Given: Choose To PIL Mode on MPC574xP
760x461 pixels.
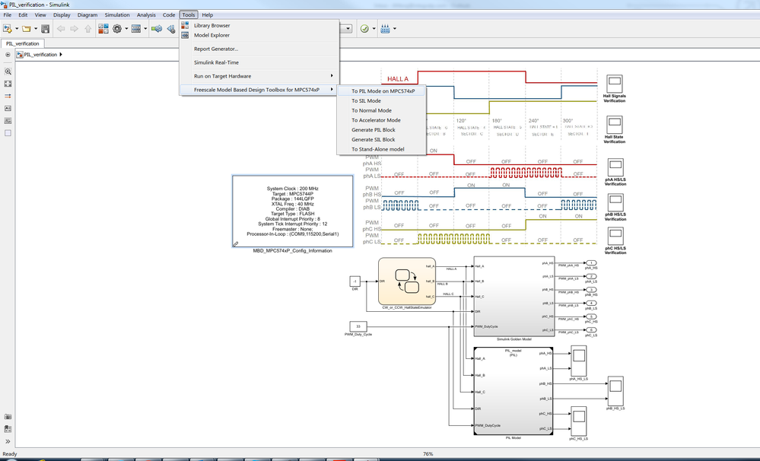Looking at the screenshot, I should point(383,91).
